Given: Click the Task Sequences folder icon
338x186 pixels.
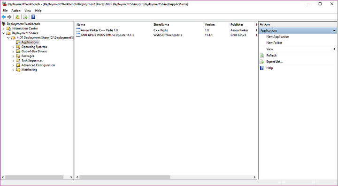Looking at the screenshot, I should (x=18, y=60).
